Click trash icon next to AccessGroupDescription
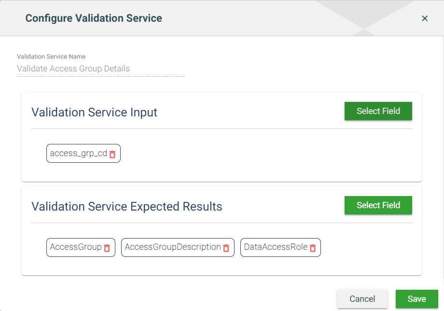The height and width of the screenshot is (311, 444). (x=226, y=248)
